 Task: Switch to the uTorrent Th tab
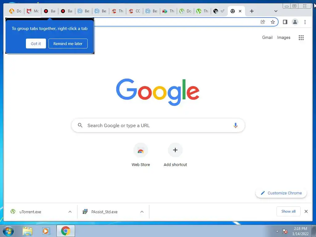[x=202, y=11]
